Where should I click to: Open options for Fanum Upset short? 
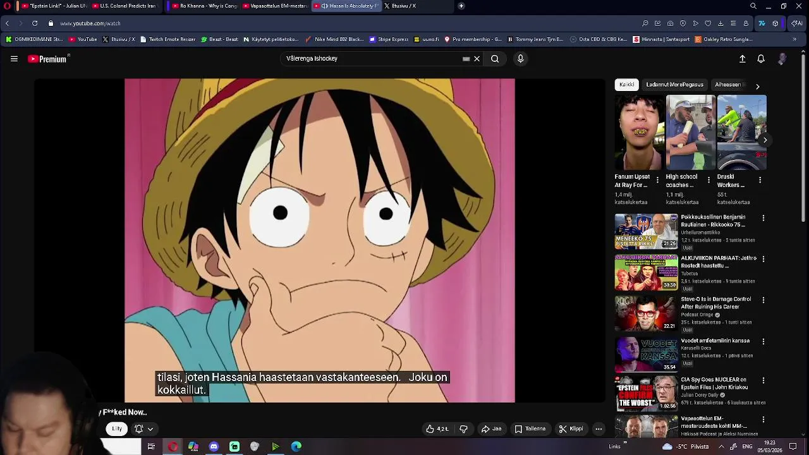pos(658,181)
